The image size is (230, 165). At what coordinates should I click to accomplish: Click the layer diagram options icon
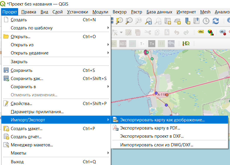[210, 32]
